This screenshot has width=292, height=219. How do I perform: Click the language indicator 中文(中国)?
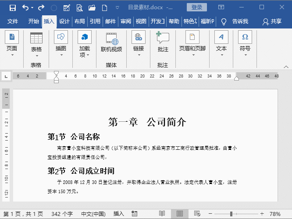point(93,214)
